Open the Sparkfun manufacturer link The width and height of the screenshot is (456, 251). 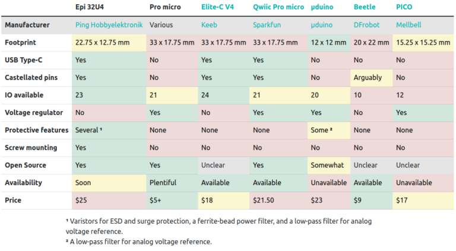pyautogui.click(x=267, y=26)
